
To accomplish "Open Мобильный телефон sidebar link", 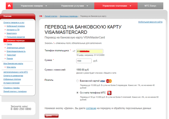I will 16,26.
